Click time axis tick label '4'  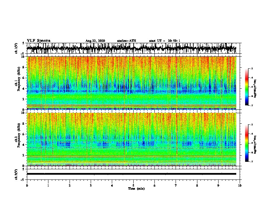pyautogui.click(x=112, y=186)
